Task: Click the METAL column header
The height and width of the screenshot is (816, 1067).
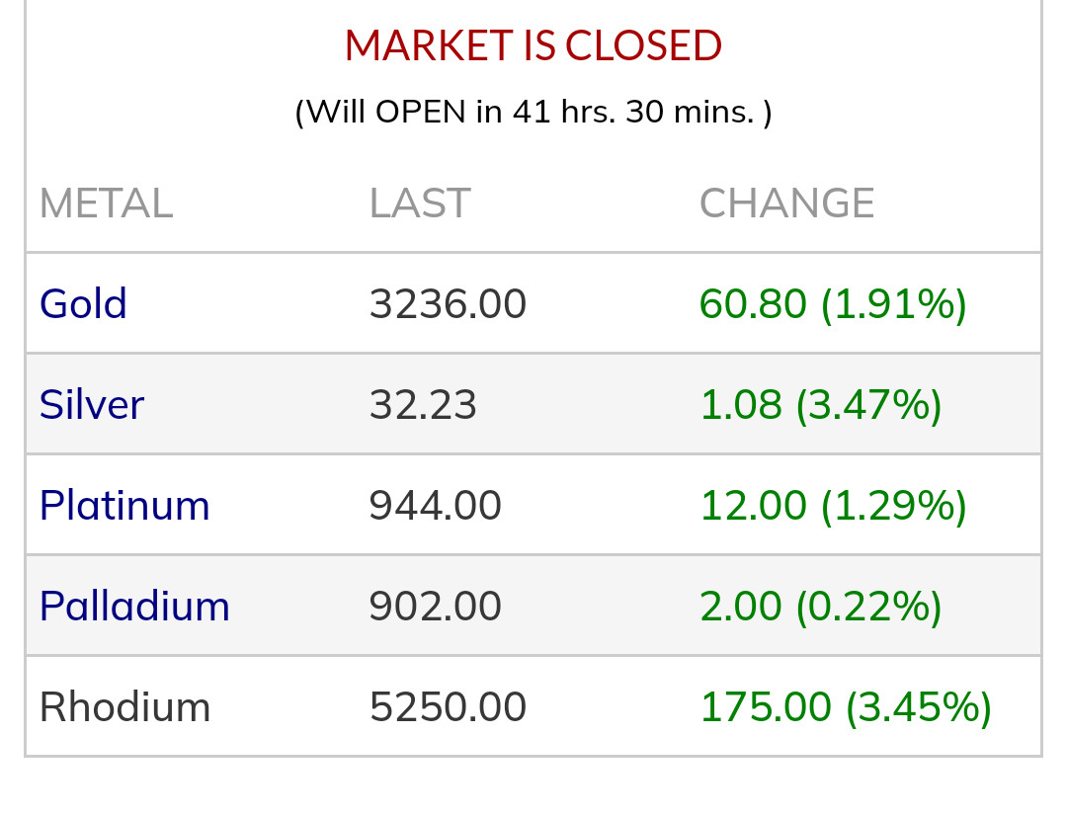Action: 106,204
